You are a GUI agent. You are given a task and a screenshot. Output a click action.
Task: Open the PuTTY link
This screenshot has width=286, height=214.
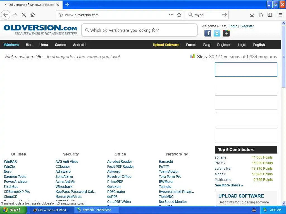[x=164, y=167]
